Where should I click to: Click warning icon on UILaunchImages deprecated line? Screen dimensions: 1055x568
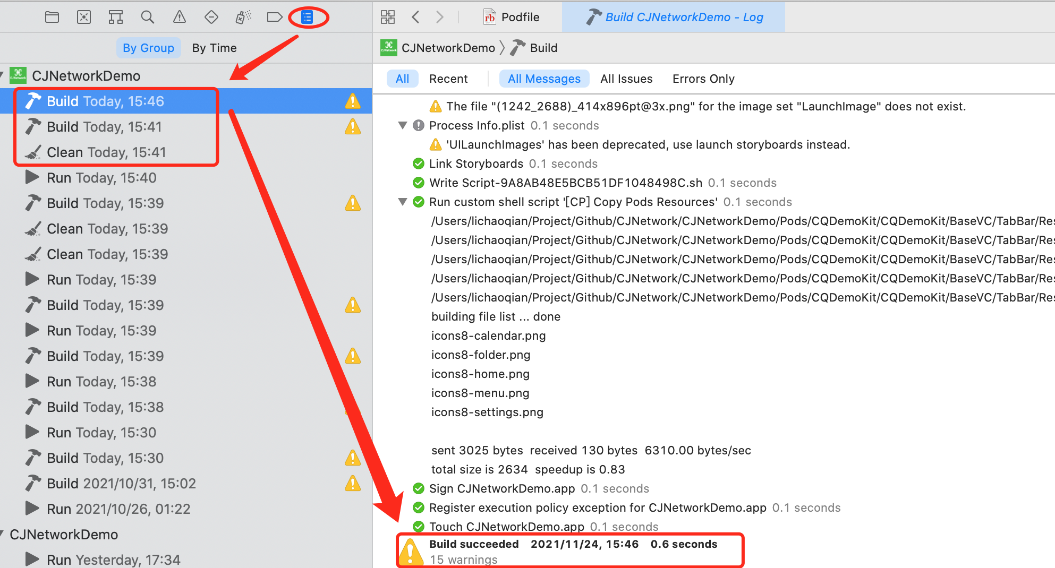coord(436,144)
